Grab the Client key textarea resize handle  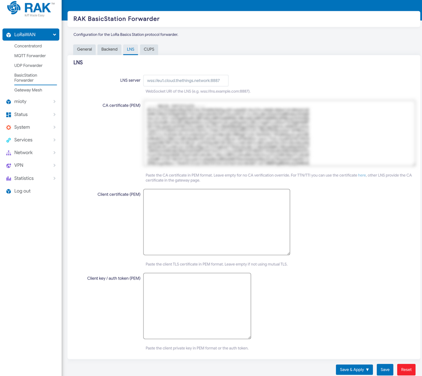pos(249,337)
